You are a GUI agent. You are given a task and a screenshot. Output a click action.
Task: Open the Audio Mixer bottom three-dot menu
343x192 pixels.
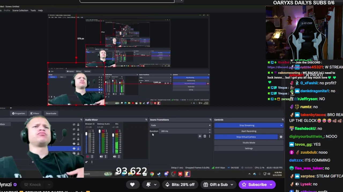pyautogui.click(x=92, y=162)
